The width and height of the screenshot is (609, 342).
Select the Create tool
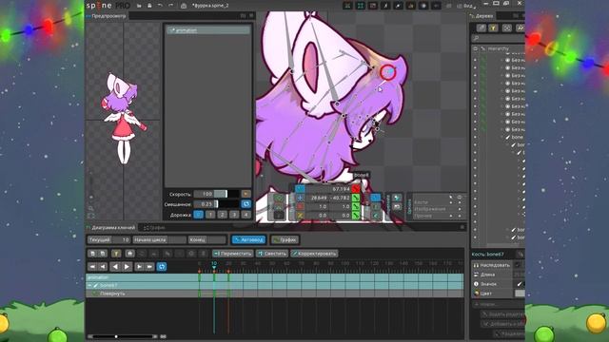click(279, 216)
